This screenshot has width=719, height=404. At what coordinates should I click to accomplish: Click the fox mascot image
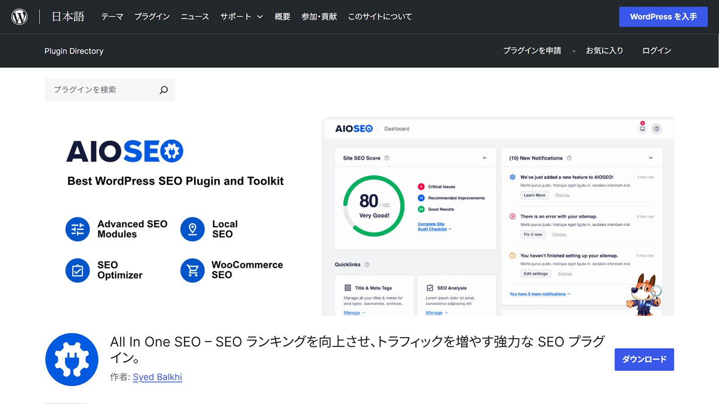tap(644, 294)
